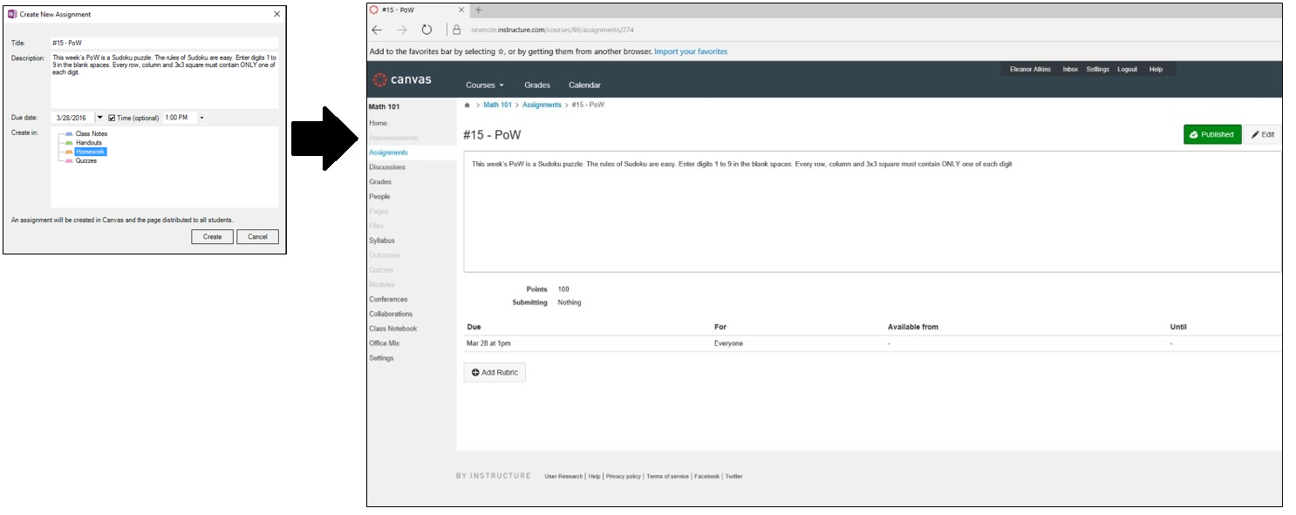Click the home breadcrumb icon
The image size is (1296, 515).
point(467,105)
